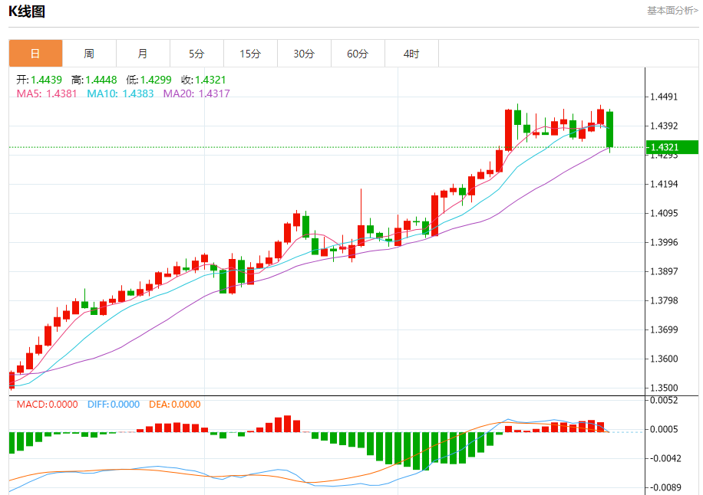Open the 15分 timeframe tab

point(251,54)
